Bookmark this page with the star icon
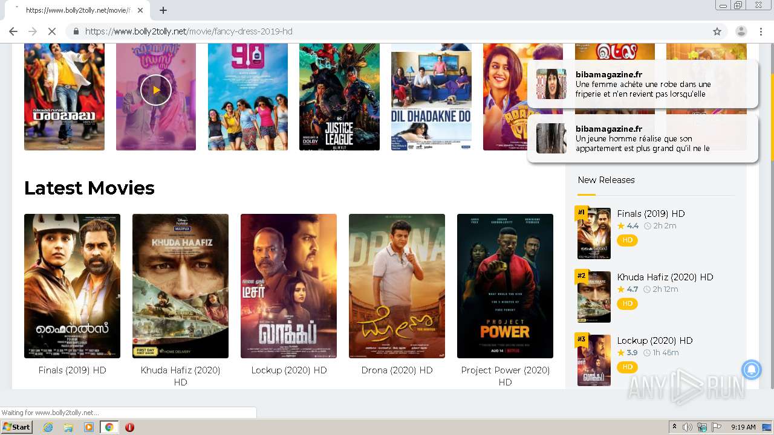The image size is (774, 435). click(717, 31)
